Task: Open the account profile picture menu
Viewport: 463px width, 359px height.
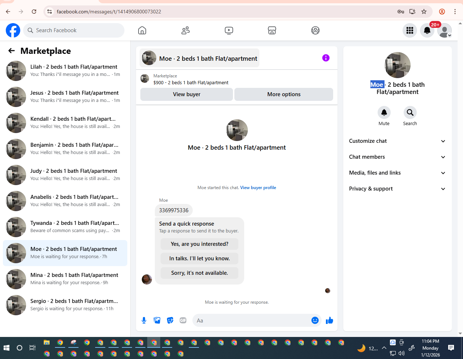Action: [x=445, y=30]
